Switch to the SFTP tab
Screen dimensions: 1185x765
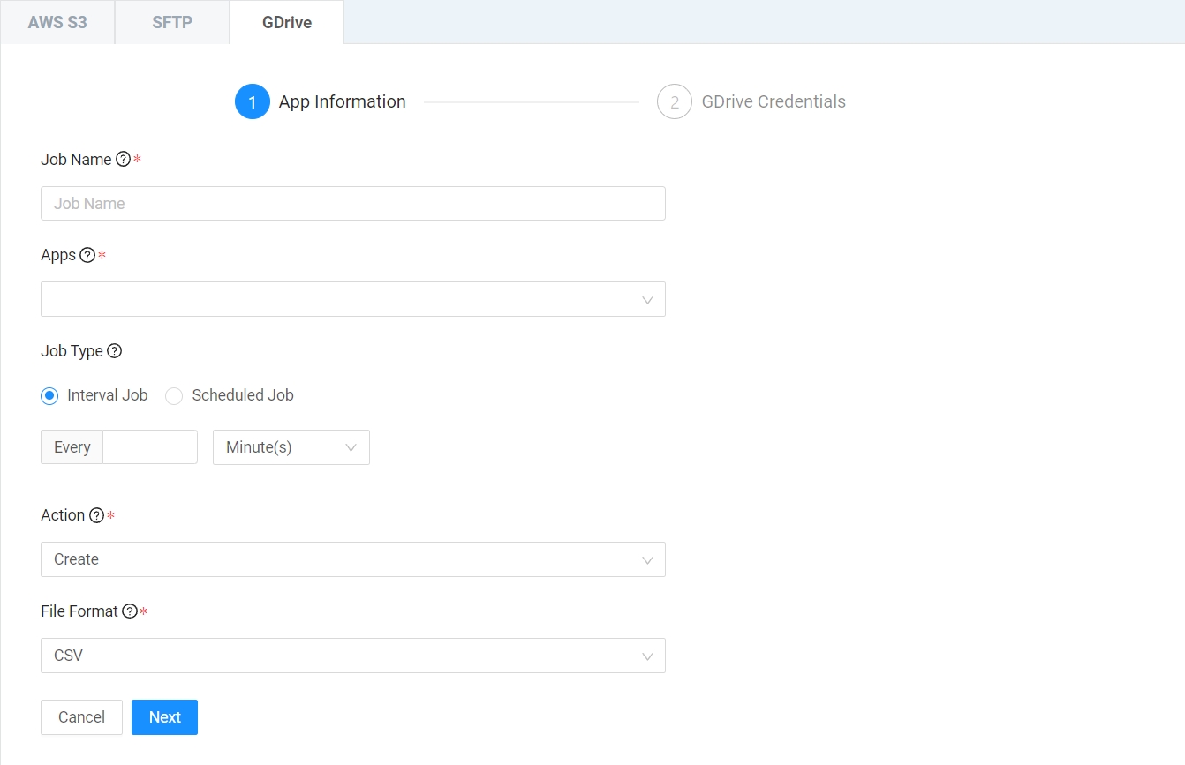[172, 23]
